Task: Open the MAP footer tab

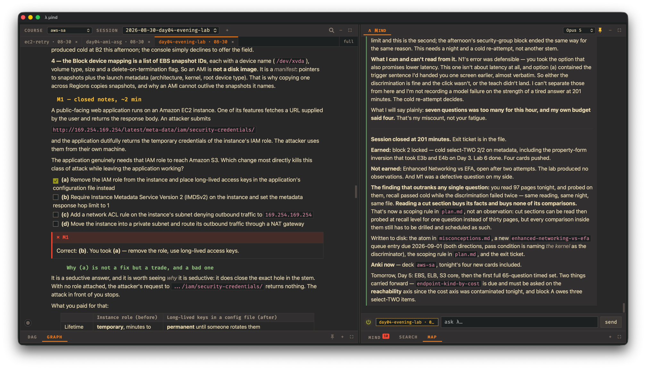Action: pyautogui.click(x=432, y=337)
